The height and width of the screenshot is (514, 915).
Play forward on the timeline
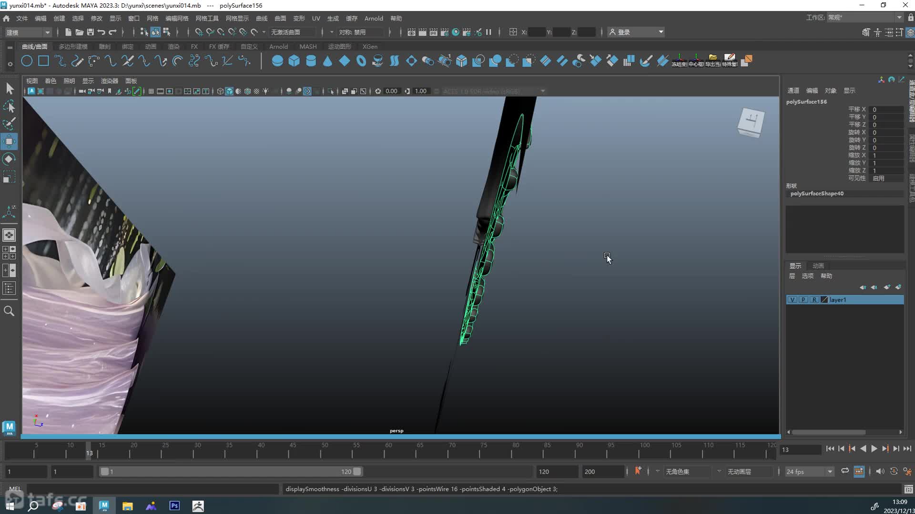[874, 449]
